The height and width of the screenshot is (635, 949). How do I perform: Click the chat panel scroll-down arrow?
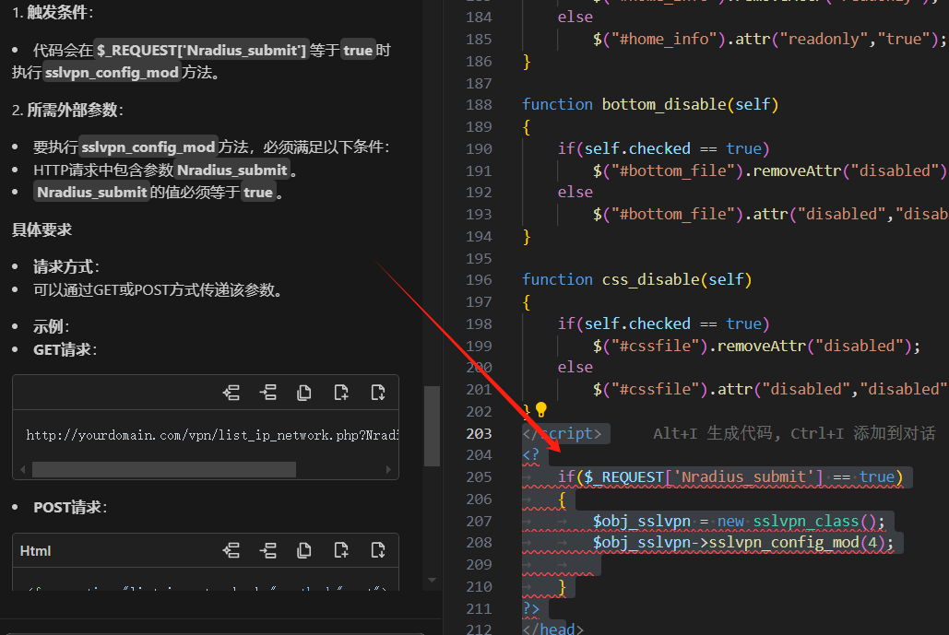pyautogui.click(x=432, y=580)
